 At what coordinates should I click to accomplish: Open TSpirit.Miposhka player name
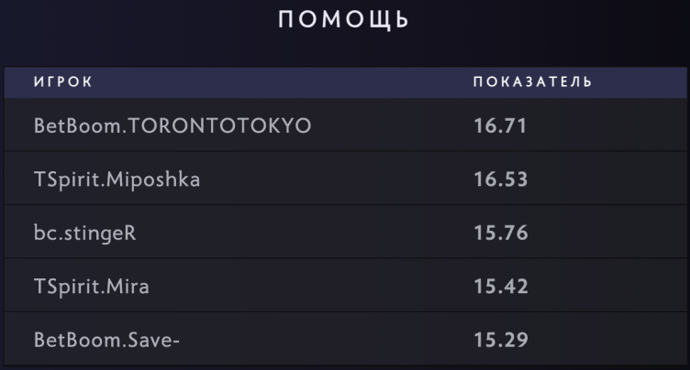point(117,180)
